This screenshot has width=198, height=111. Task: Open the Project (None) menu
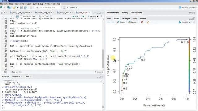(x=188, y=7)
